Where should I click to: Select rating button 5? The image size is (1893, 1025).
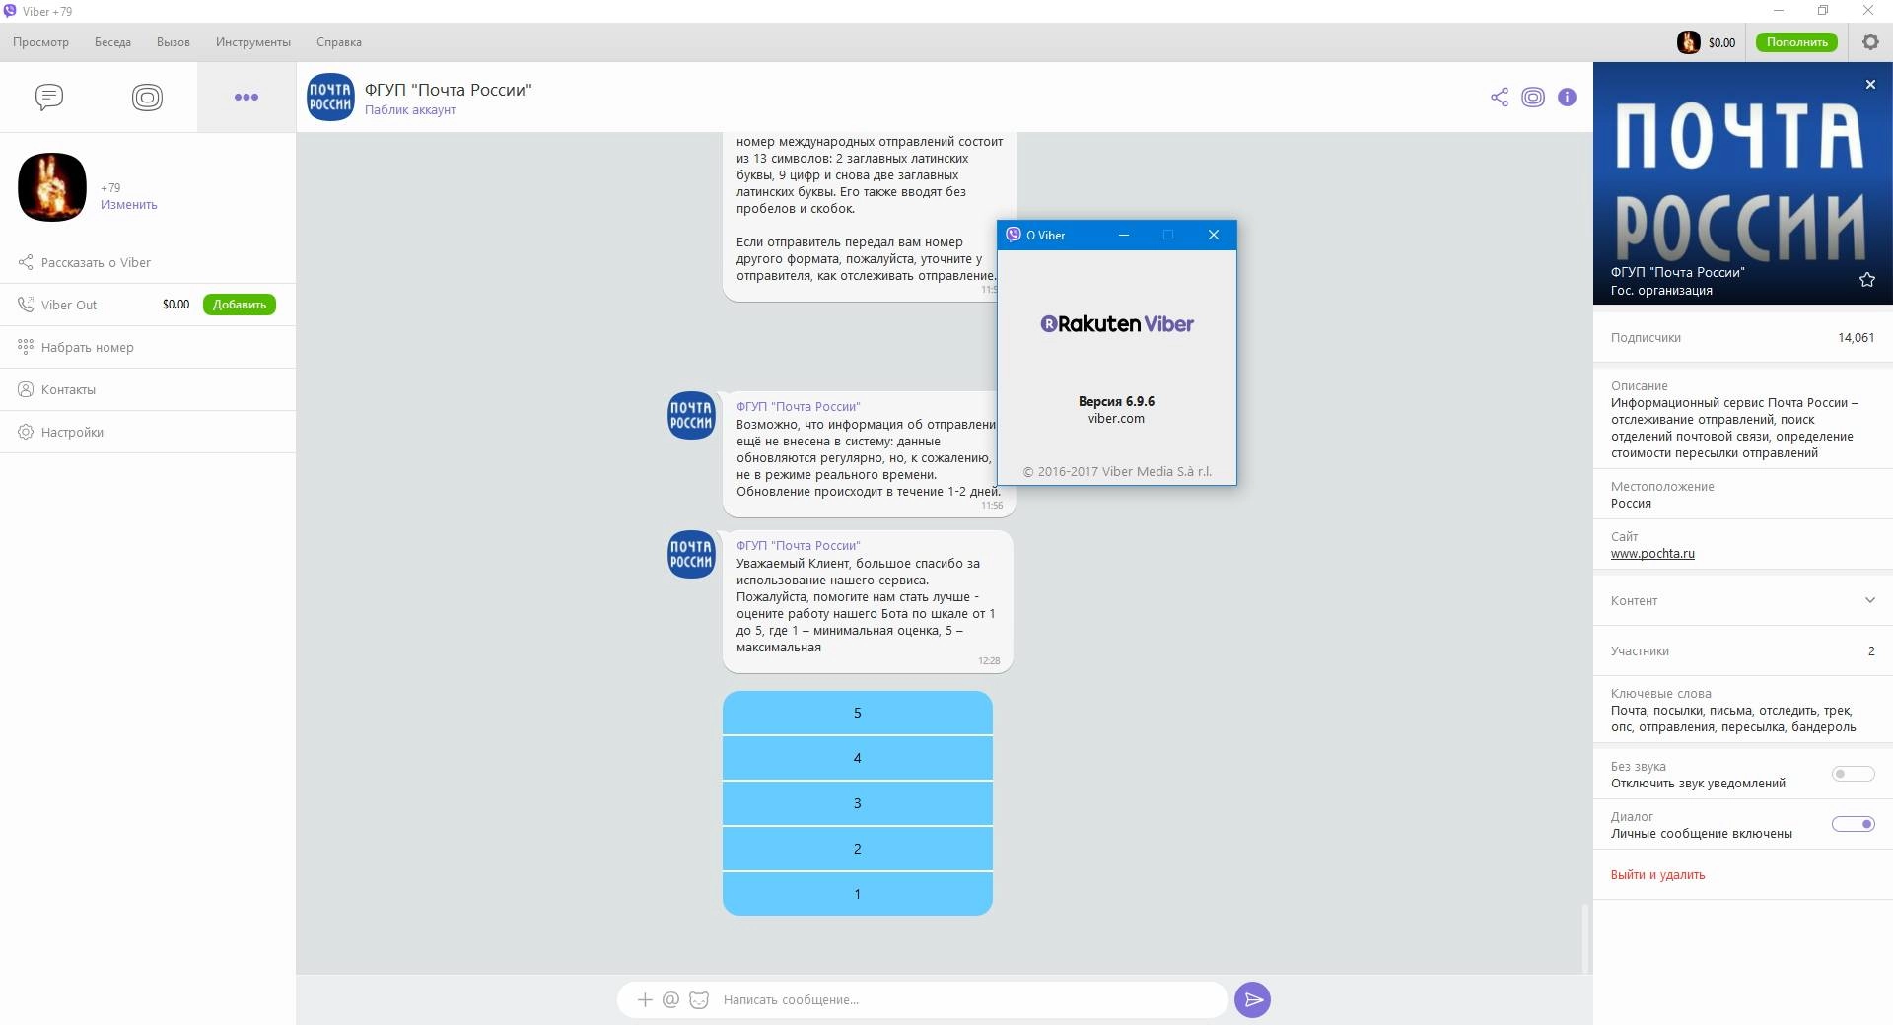(x=858, y=713)
